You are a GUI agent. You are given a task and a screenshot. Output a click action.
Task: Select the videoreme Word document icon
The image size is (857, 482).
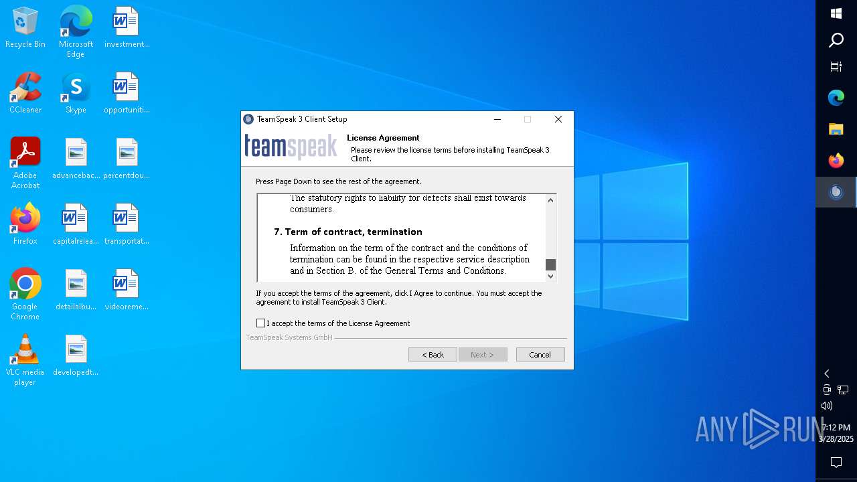point(127,290)
